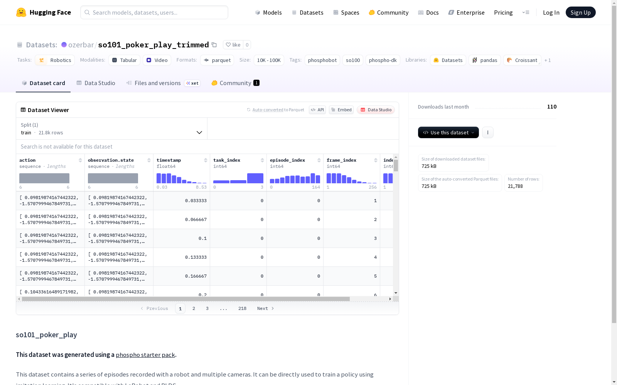Open Enterprise in the top navigation
Image resolution: width=617 pixels, height=385 pixels.
[x=466, y=12]
